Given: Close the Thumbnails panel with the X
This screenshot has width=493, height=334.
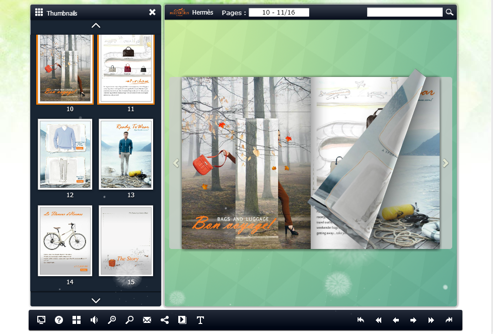Looking at the screenshot, I should pyautogui.click(x=152, y=12).
